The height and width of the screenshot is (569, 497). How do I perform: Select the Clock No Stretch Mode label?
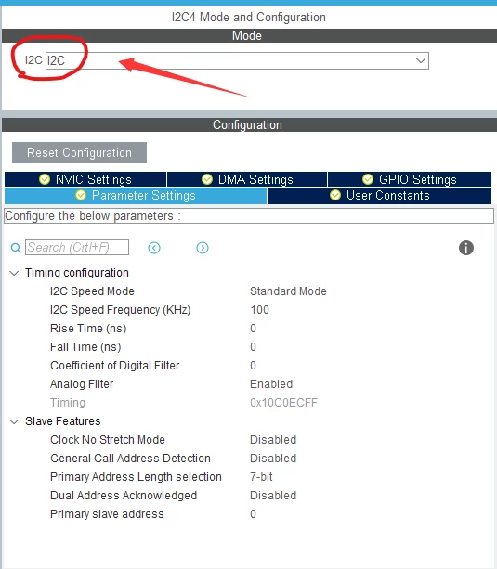pos(108,440)
